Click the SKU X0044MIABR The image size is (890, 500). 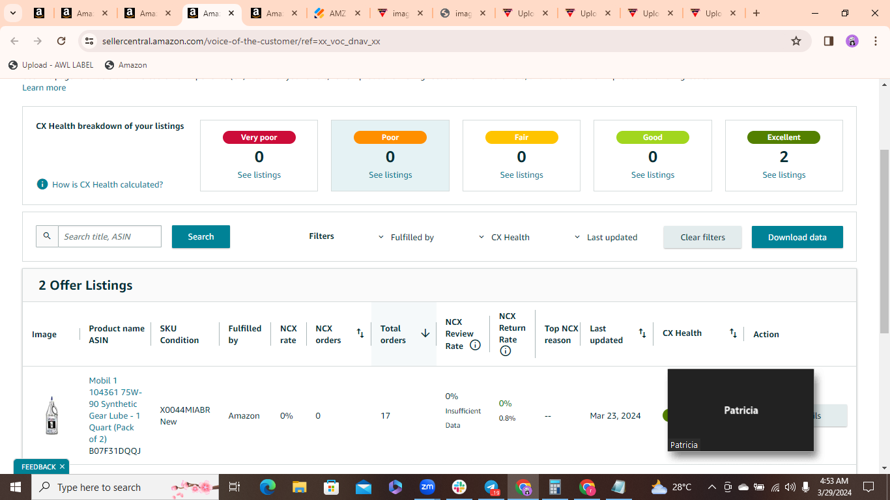click(x=185, y=410)
